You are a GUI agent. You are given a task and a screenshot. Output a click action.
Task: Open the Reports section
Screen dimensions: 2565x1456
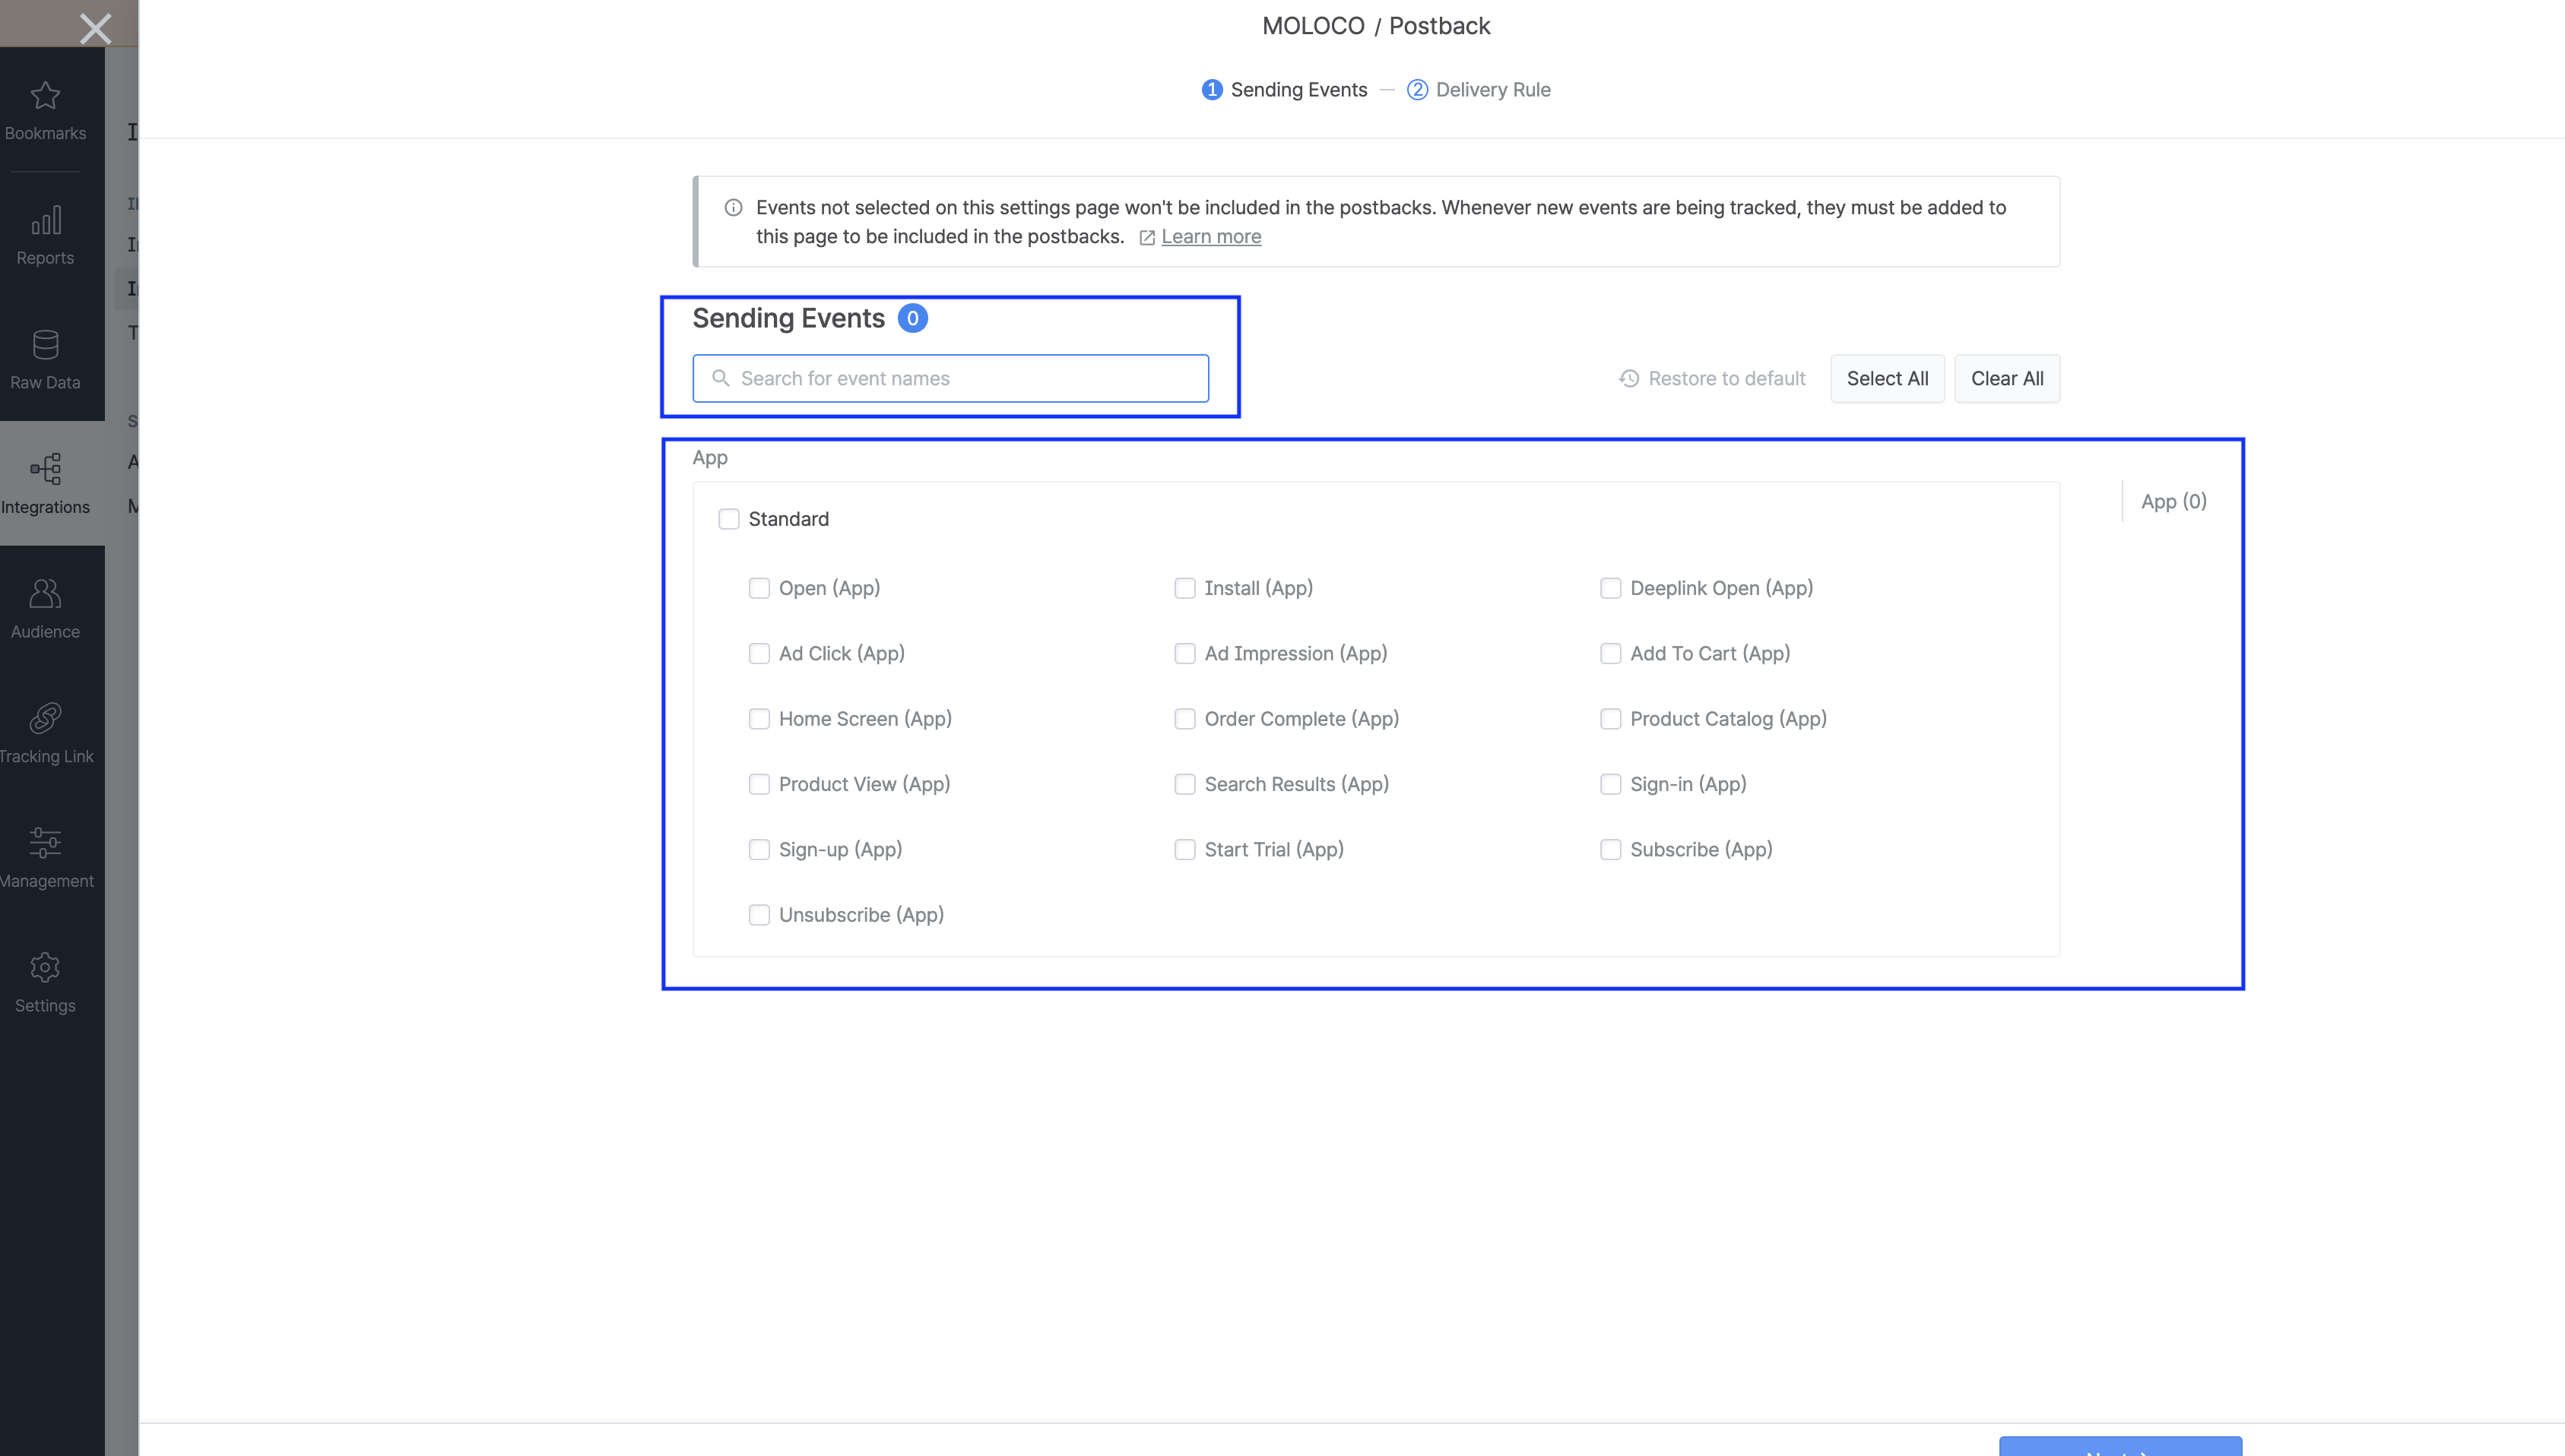tap(45, 235)
